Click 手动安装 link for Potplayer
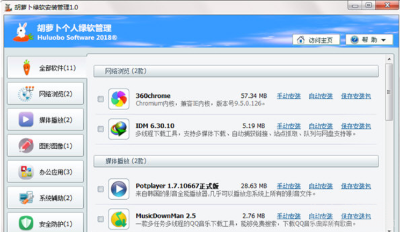The image size is (400, 232). [x=289, y=186]
